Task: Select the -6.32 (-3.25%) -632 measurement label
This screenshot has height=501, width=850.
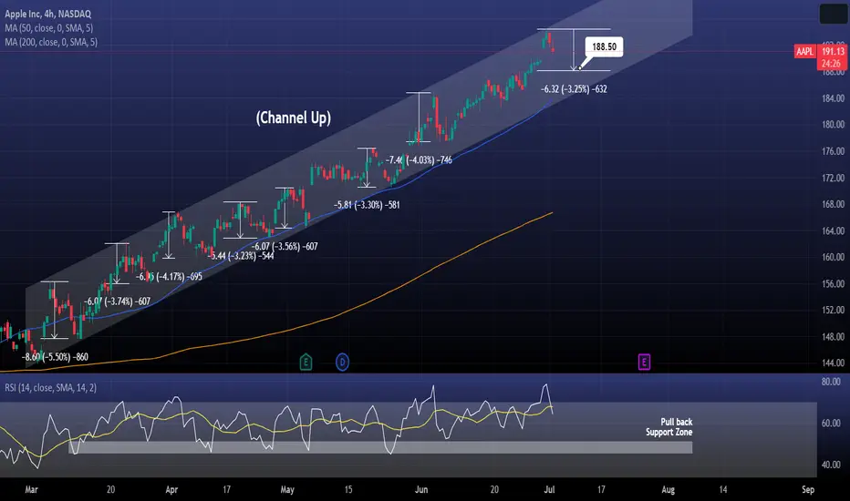Action: click(574, 89)
